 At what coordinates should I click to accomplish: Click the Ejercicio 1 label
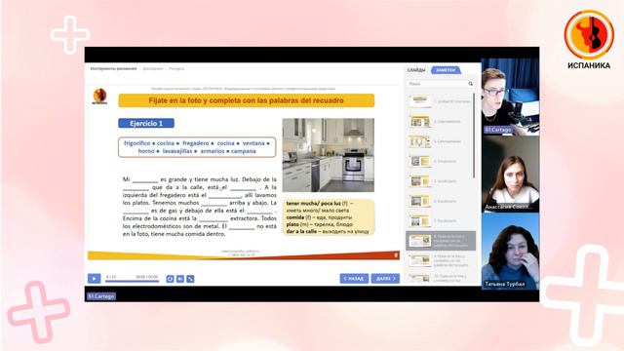click(x=146, y=124)
